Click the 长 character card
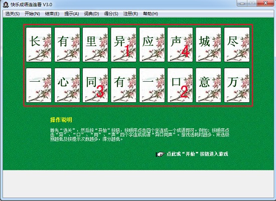Viewport: 276px width, 201px height. click(x=39, y=45)
